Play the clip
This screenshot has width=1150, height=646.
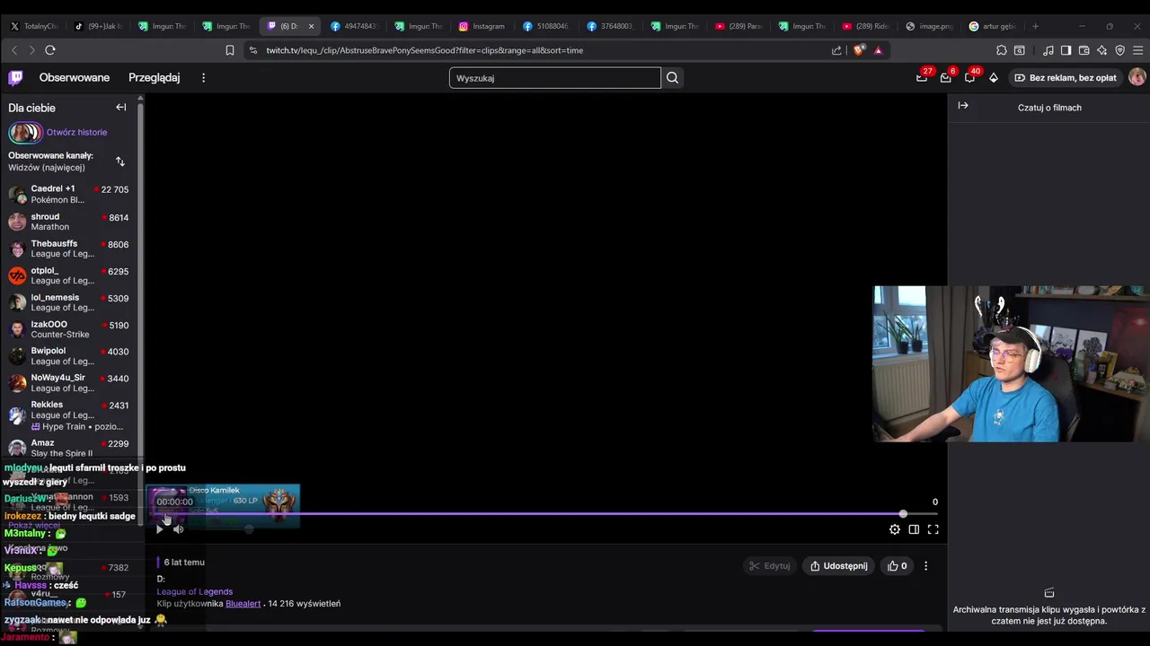pos(159,529)
